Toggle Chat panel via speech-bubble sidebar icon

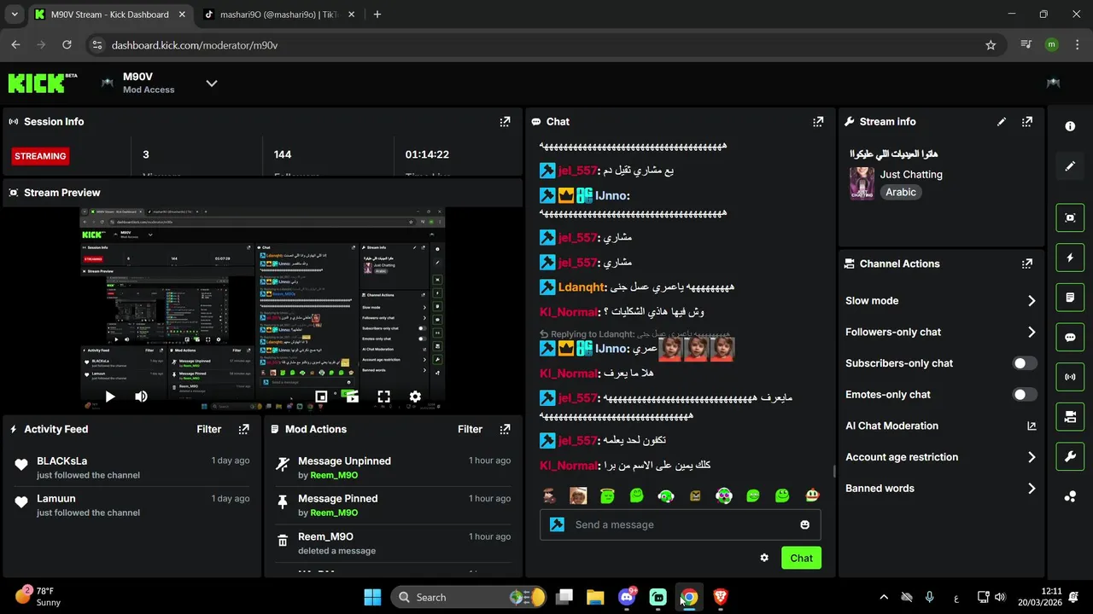[1070, 337]
